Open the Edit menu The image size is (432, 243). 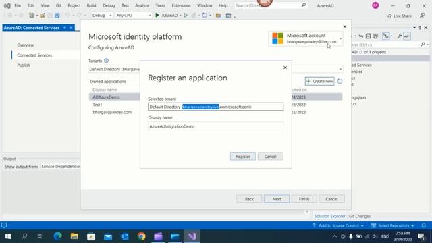click(x=31, y=5)
